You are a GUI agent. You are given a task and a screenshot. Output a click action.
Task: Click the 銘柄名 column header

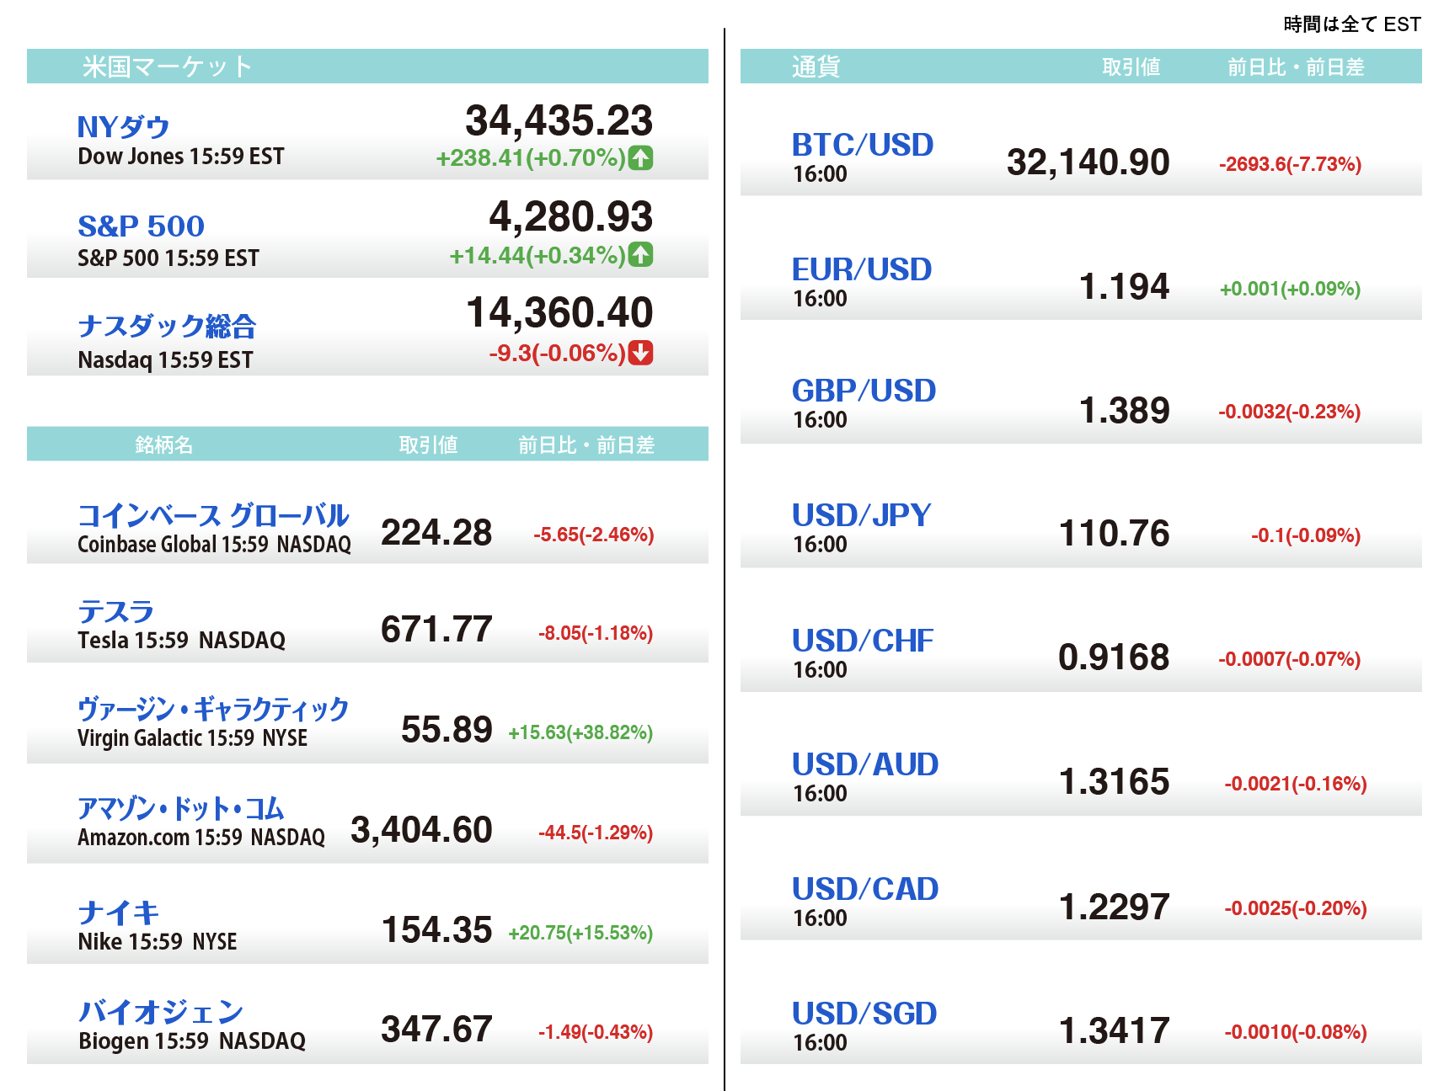[163, 444]
